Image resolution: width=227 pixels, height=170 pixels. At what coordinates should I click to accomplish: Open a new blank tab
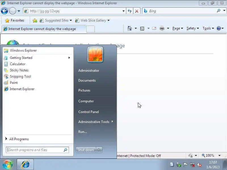pos(91,29)
